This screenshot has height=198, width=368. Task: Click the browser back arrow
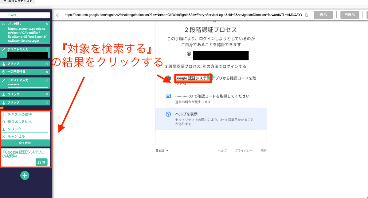pos(58,15)
